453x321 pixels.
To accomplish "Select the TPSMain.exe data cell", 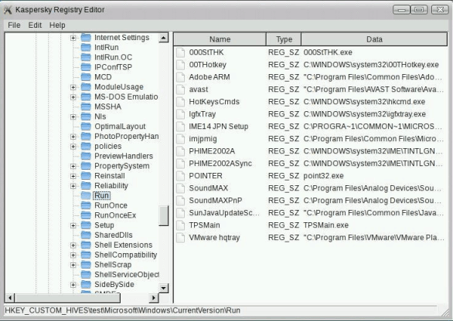I will [x=325, y=225].
